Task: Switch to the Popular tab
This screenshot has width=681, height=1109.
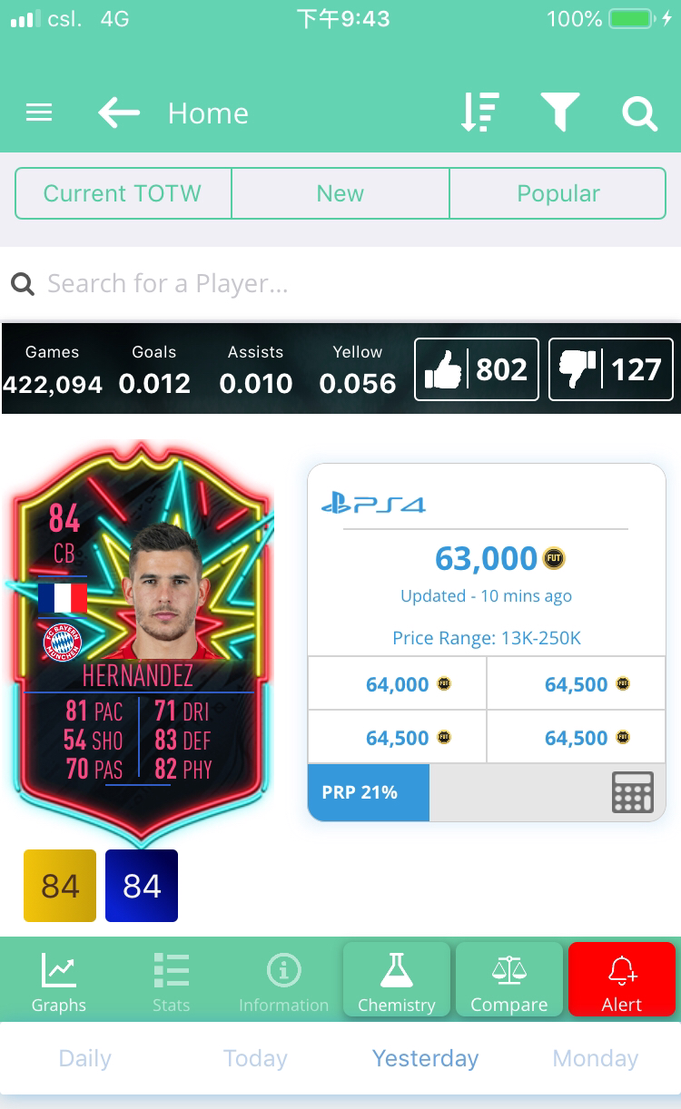Action: 558,193
